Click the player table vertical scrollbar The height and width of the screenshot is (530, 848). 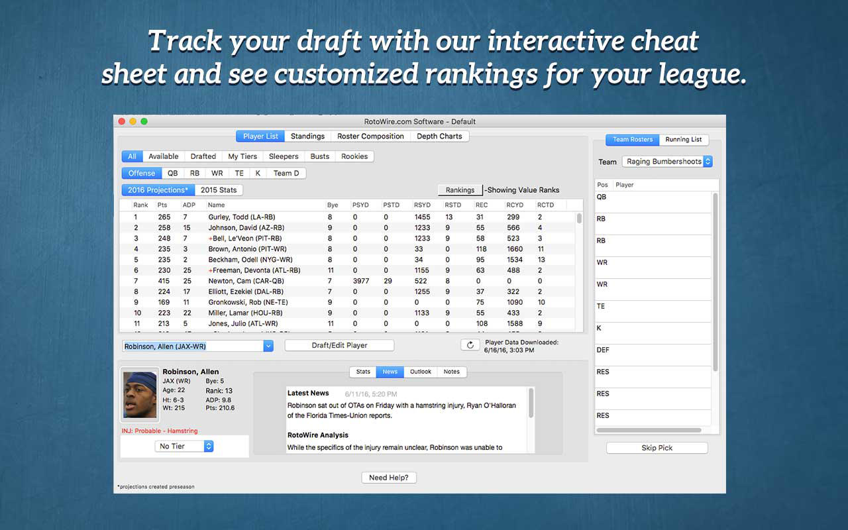pos(580,219)
